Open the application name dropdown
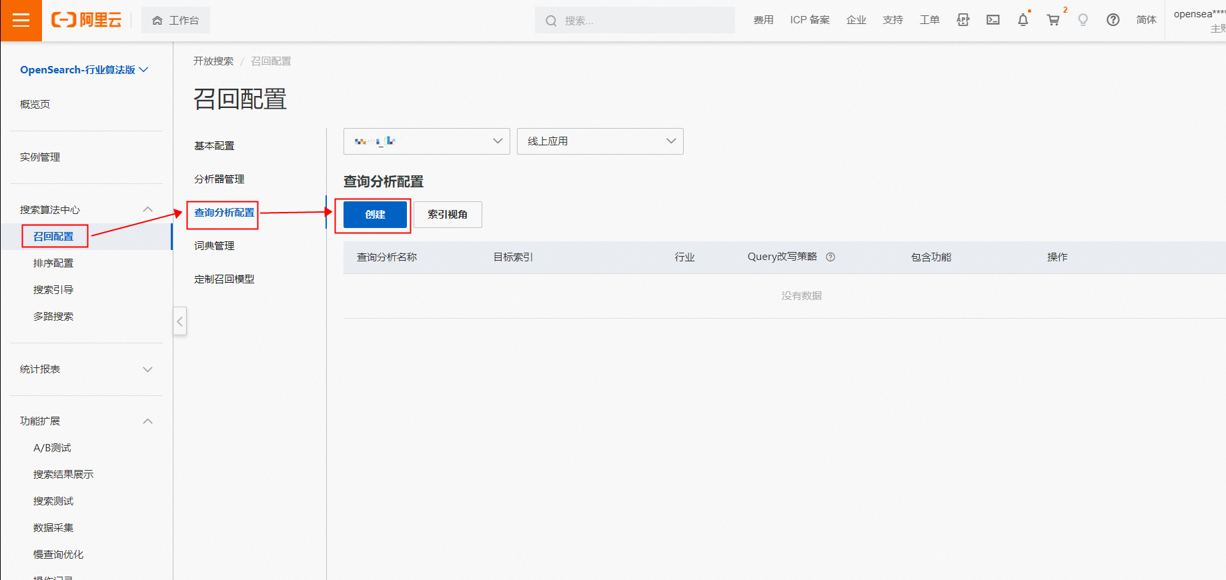This screenshot has width=1226, height=580. pyautogui.click(x=427, y=141)
